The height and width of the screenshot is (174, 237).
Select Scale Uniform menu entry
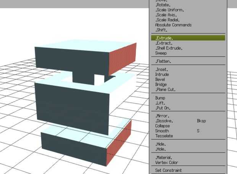click(188, 10)
